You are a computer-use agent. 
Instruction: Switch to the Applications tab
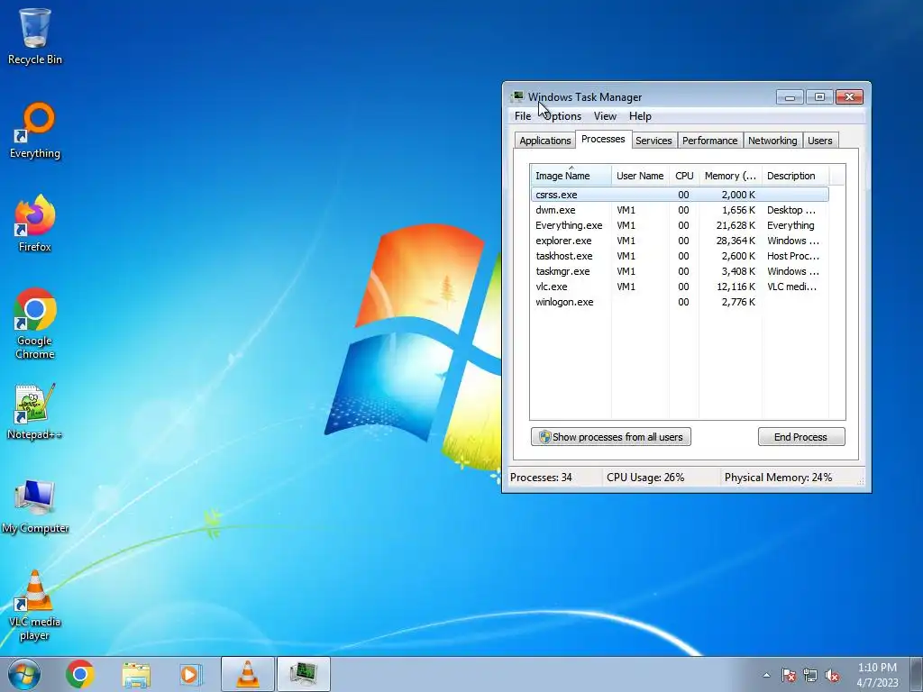[545, 141]
